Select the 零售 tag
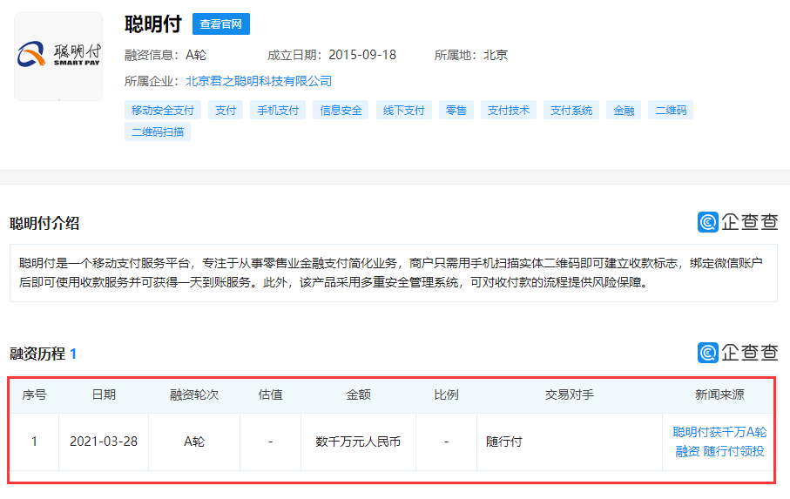This screenshot has width=790, height=499. (456, 111)
